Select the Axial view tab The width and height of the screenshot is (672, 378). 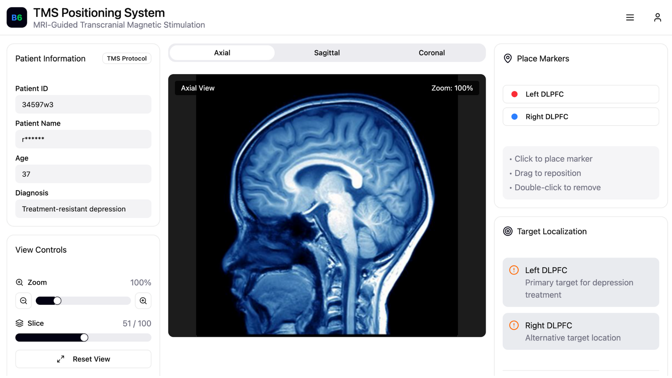[222, 53]
